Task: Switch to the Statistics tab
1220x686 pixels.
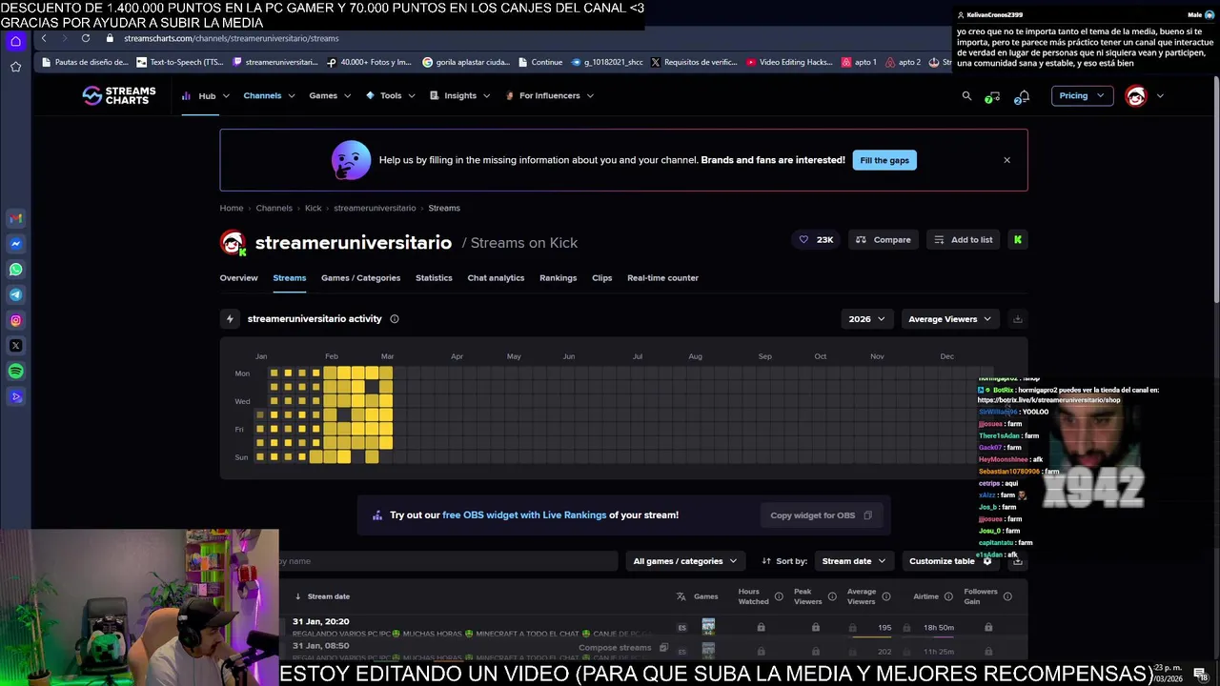Action: pos(434,278)
